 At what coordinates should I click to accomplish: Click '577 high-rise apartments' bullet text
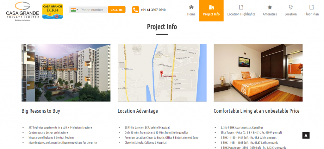60,128
